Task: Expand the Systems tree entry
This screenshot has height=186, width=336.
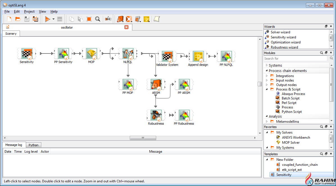Action: [x=267, y=65]
